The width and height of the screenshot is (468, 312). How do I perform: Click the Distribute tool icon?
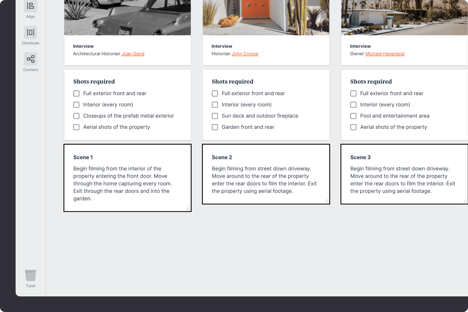[x=31, y=32]
